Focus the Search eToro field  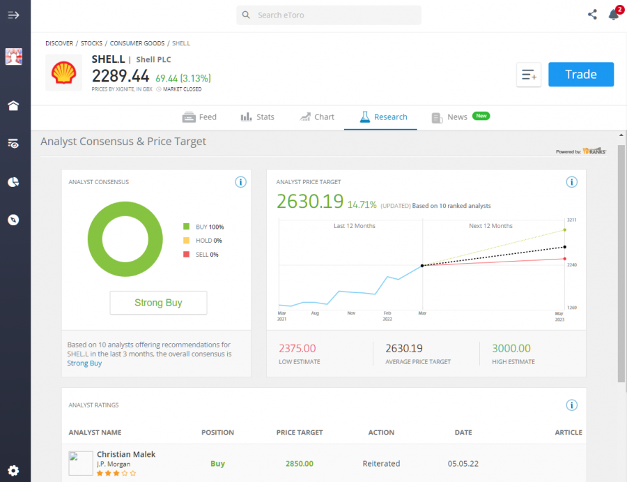click(x=329, y=15)
